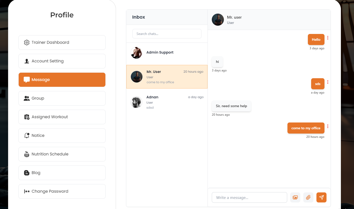The height and width of the screenshot is (209, 354).
Task: Click the Group people icon
Action: [x=27, y=98]
